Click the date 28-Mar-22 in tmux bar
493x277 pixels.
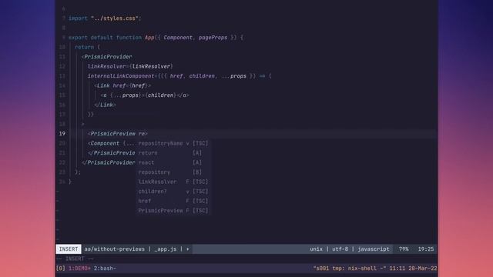click(x=423, y=269)
